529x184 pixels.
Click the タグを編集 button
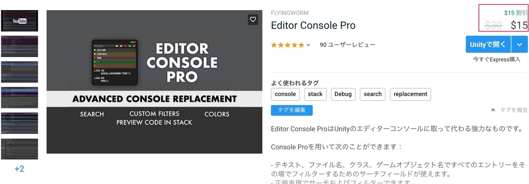[x=292, y=110]
